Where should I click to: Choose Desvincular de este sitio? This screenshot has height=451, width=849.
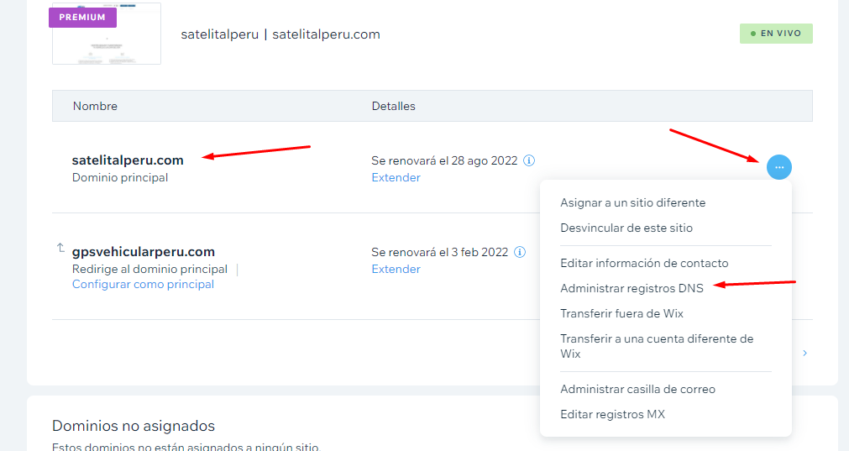(626, 228)
